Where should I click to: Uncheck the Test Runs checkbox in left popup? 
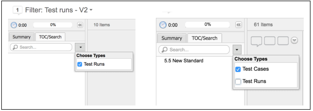(x=80, y=64)
